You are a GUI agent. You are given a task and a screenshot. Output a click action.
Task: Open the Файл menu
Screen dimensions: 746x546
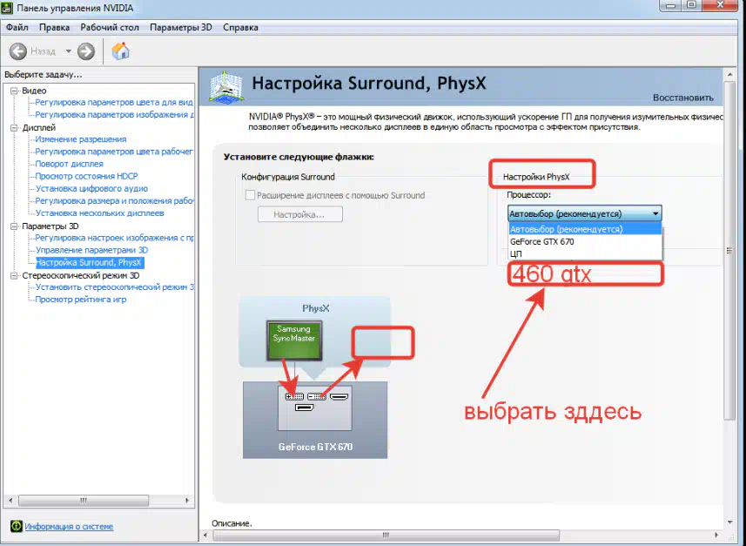click(x=17, y=27)
